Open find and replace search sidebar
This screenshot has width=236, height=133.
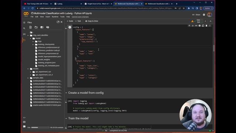pos(24,28)
